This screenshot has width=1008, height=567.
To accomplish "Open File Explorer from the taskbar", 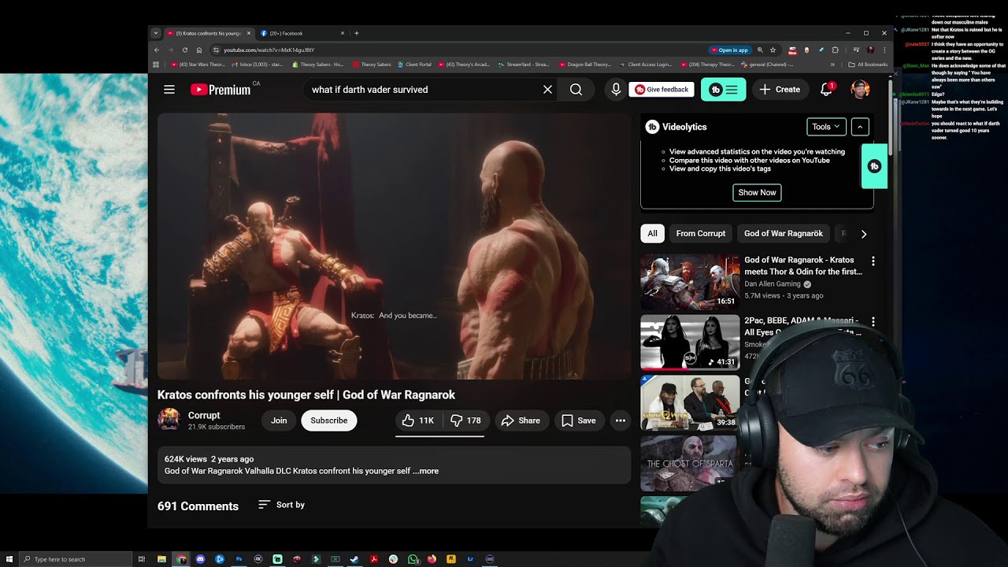I will pyautogui.click(x=161, y=559).
